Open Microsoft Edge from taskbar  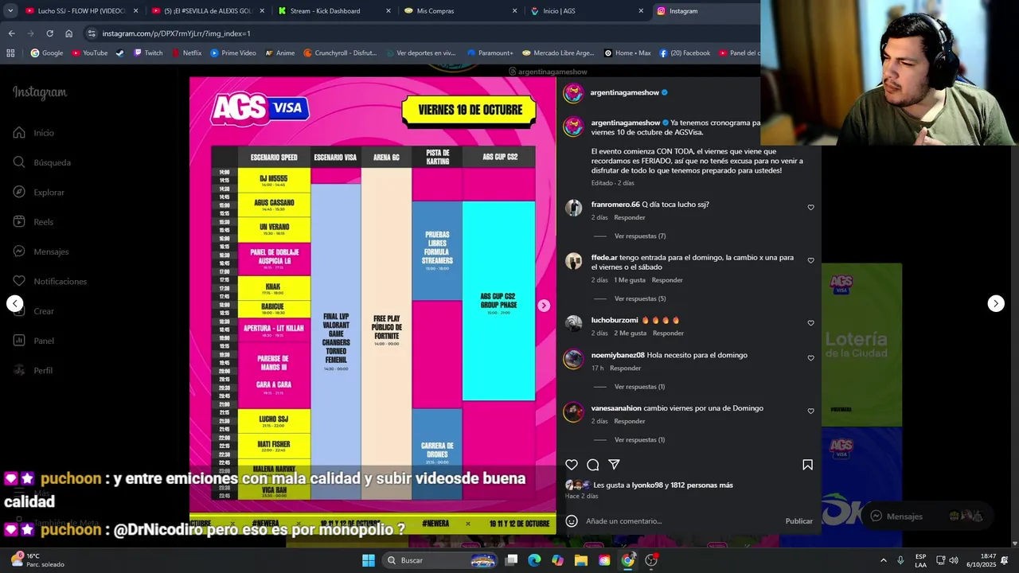pos(534,560)
